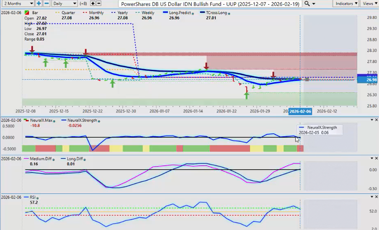Click the blue minus zoom-out button
The width and height of the screenshot is (379, 230).
46,4
